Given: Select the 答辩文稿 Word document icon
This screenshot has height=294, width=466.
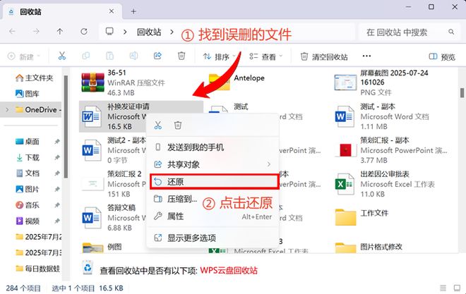Looking at the screenshot, I should point(92,218).
